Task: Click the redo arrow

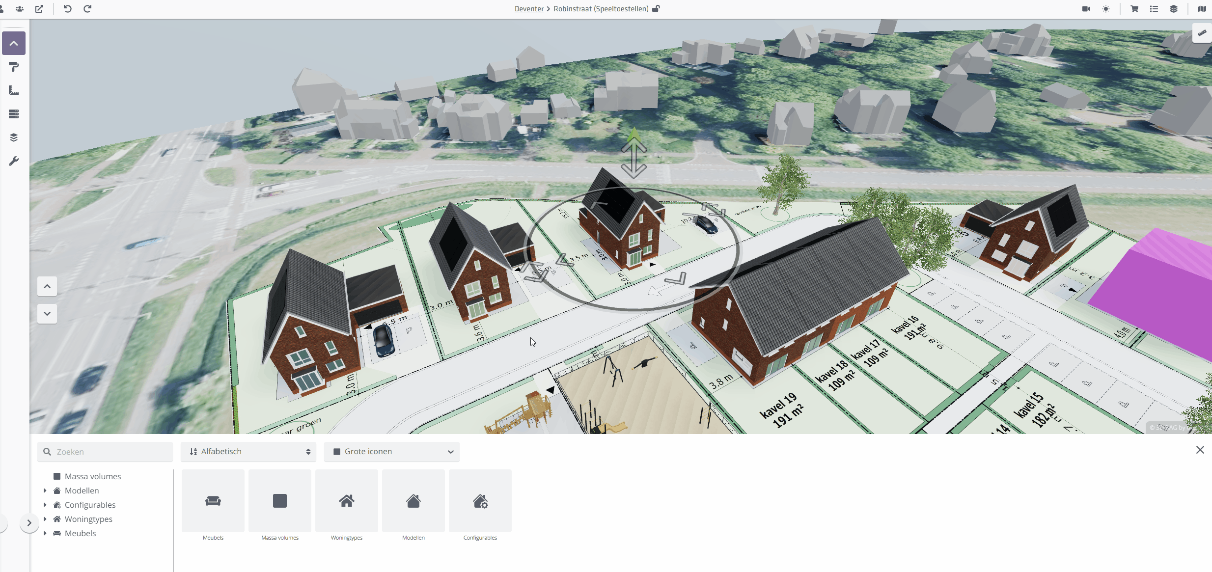Action: coord(87,8)
